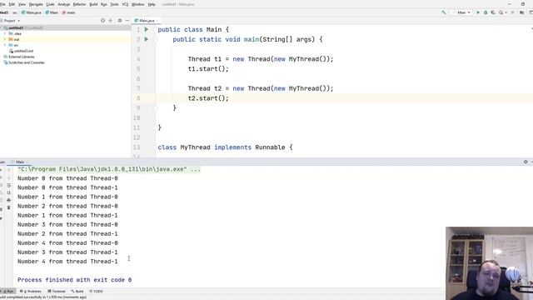Open the Navigate menu
This screenshot has height=300, width=533.
pyautogui.click(x=36, y=4)
